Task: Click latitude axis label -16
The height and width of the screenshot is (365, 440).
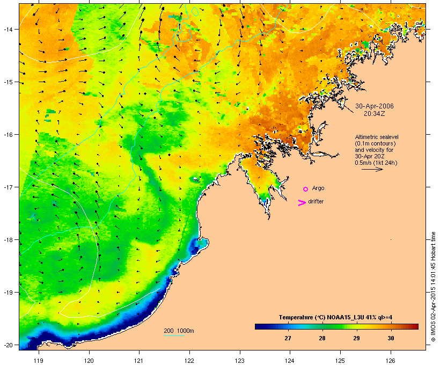Action: pyautogui.click(x=8, y=135)
